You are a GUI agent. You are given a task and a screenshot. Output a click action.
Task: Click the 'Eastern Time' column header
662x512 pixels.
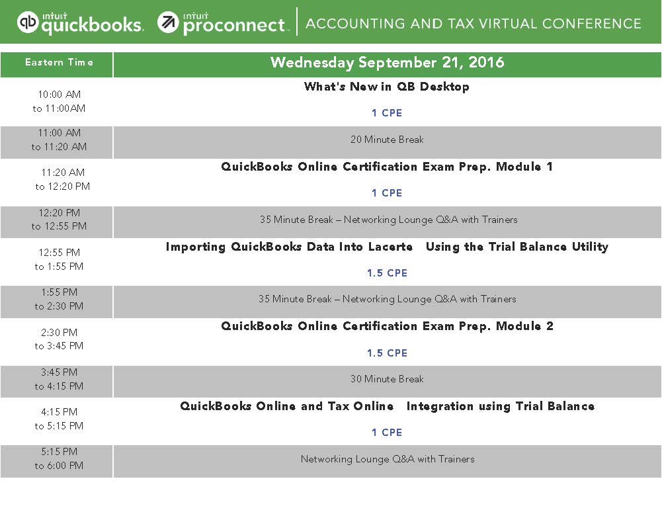coord(57,65)
